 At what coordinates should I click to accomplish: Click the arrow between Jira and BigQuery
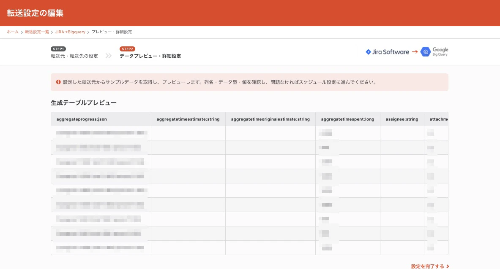click(x=415, y=52)
